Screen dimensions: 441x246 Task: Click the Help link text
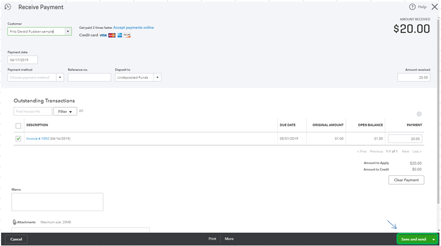422,7
